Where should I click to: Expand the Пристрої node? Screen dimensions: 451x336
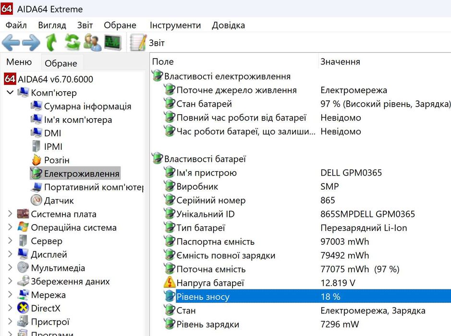tap(10, 321)
